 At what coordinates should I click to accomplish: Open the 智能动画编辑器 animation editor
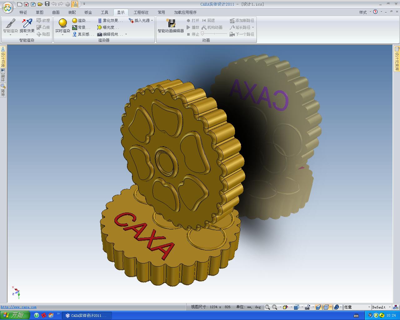point(171,26)
